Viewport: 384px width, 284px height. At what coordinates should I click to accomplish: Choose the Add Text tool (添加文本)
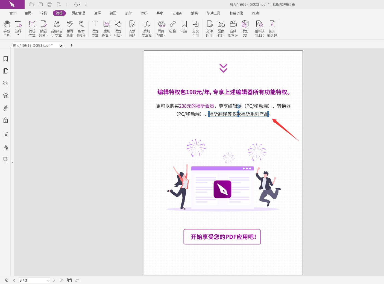pos(95,28)
